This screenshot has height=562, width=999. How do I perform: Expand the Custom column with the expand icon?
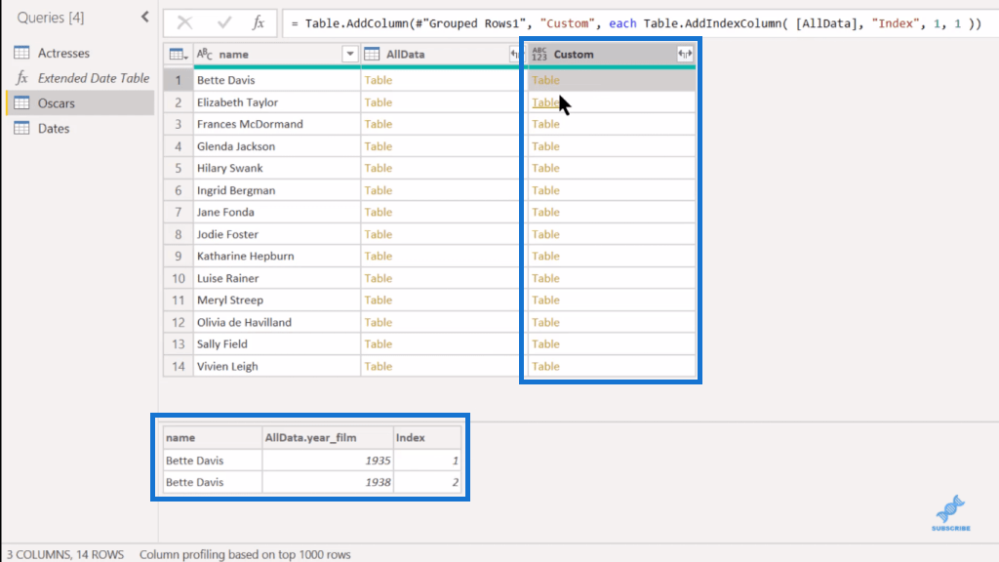tap(685, 55)
